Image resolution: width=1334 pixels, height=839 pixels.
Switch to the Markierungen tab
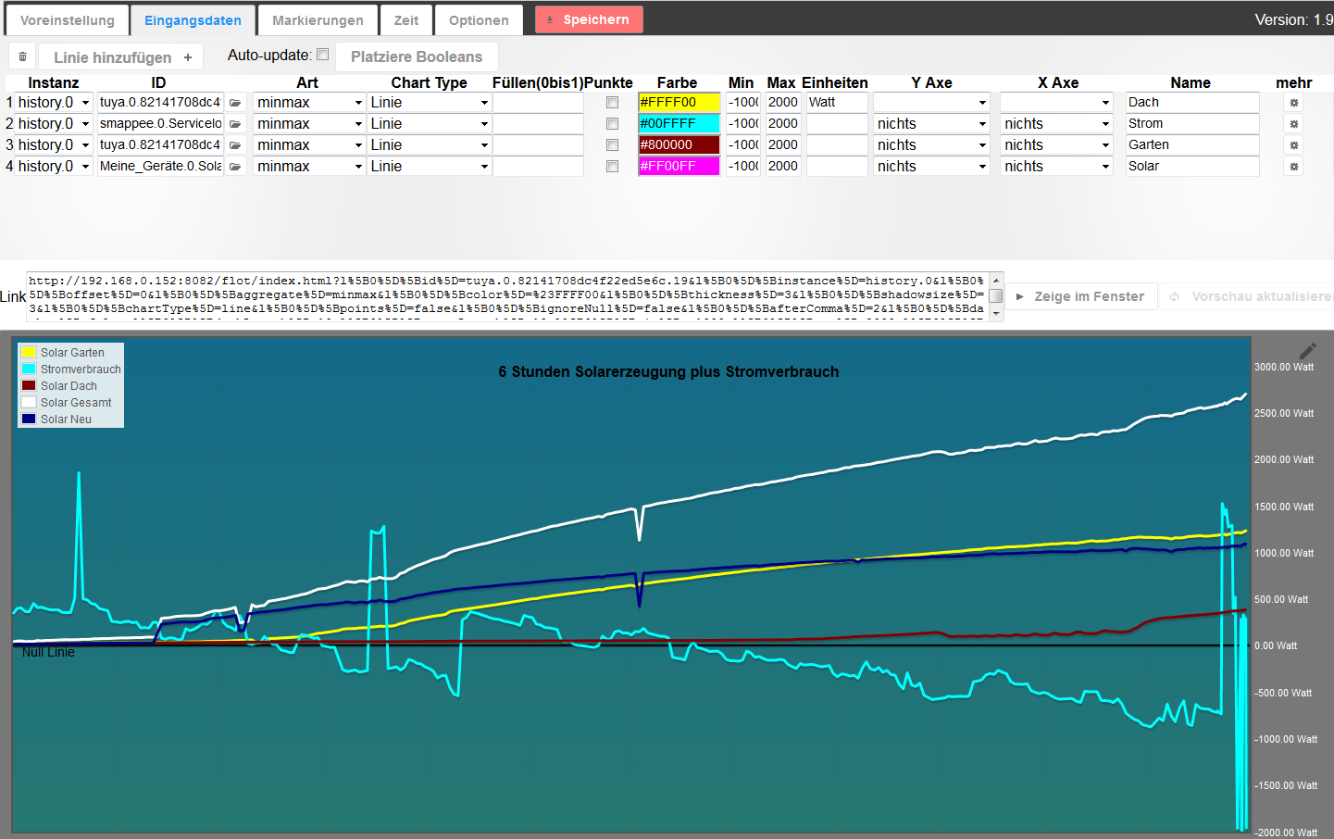[318, 20]
